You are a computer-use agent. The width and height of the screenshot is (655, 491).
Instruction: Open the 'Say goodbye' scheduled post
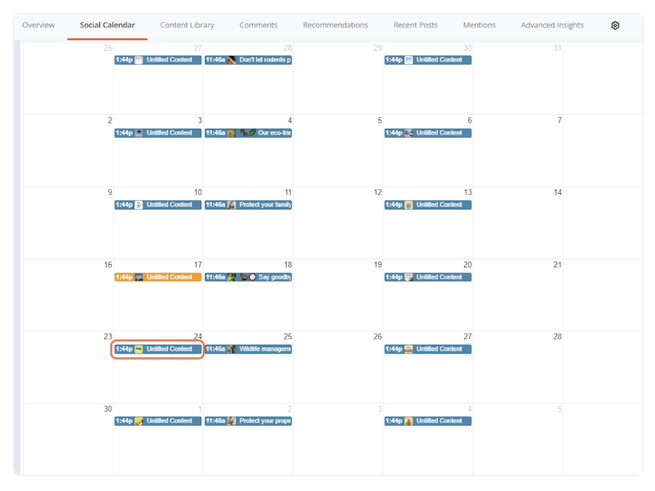point(272,277)
